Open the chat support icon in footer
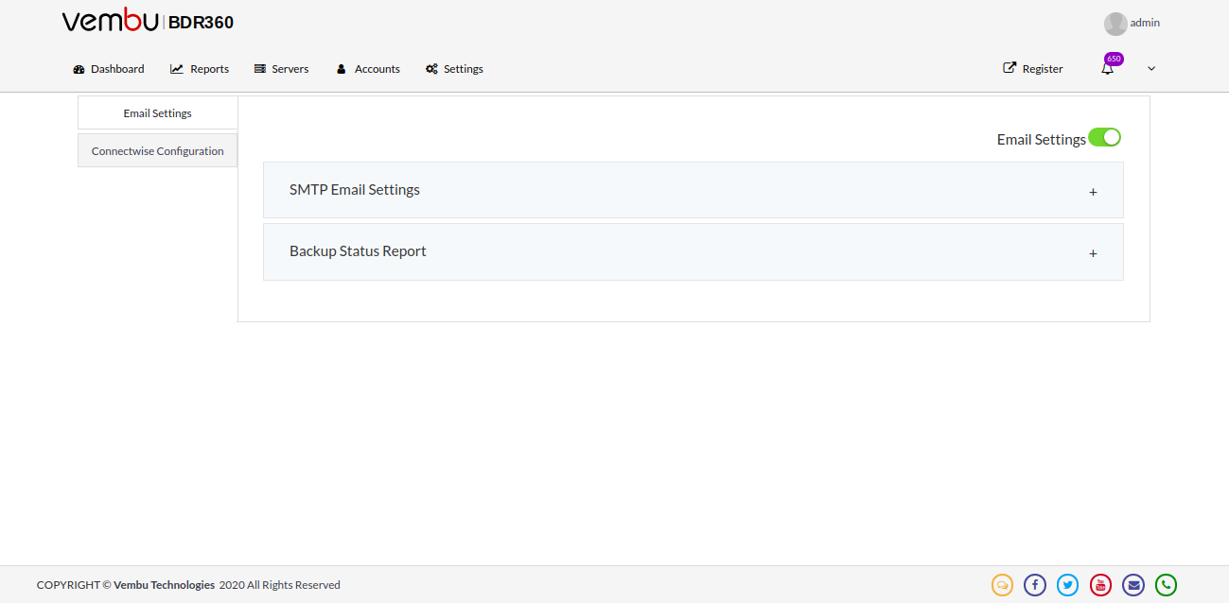Image resolution: width=1229 pixels, height=603 pixels. click(x=1002, y=585)
